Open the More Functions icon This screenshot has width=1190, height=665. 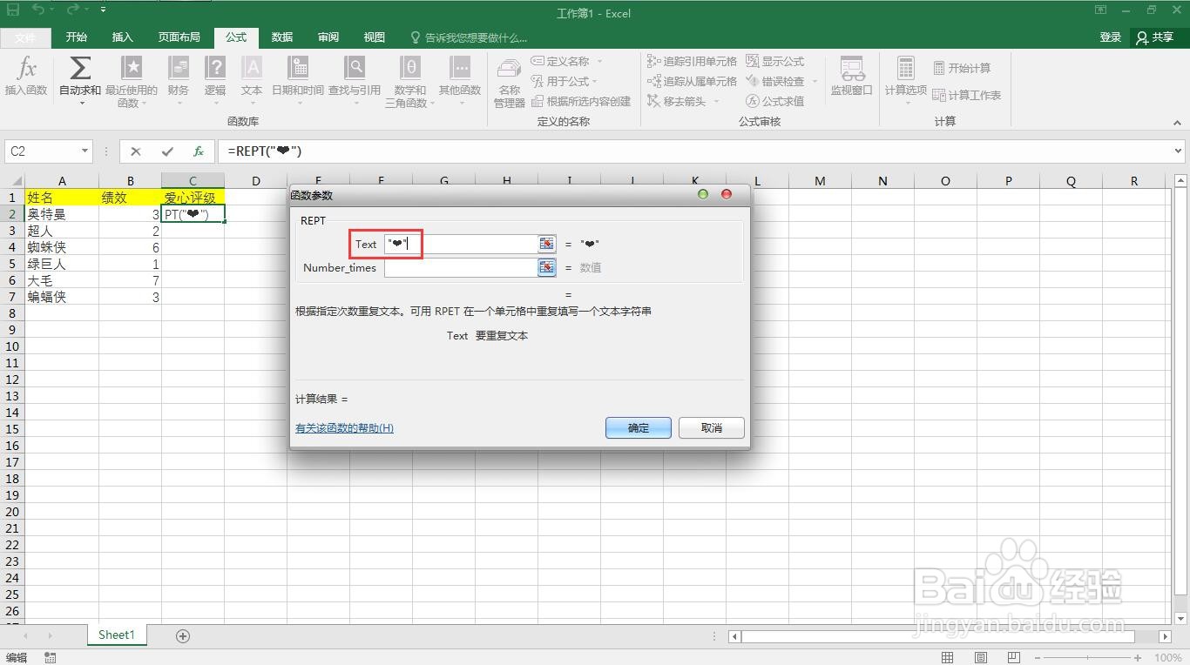tap(460, 68)
